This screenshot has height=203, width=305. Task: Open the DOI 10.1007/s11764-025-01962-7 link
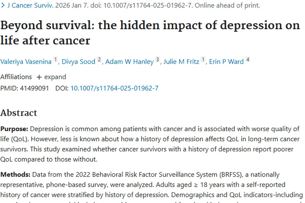click(114, 88)
